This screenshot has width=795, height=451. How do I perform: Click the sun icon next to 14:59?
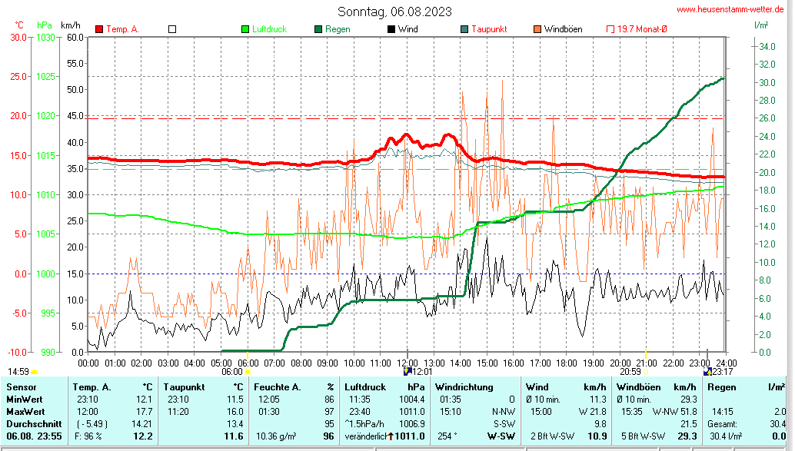[34, 372]
